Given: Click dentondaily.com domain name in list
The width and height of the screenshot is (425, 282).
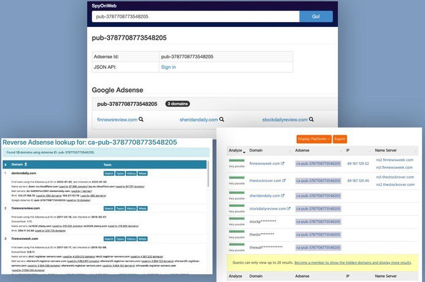Looking at the screenshot, I should tap(23, 173).
